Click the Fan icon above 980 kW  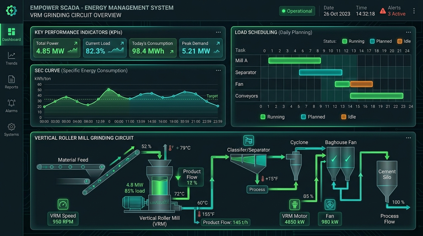coord(330,204)
